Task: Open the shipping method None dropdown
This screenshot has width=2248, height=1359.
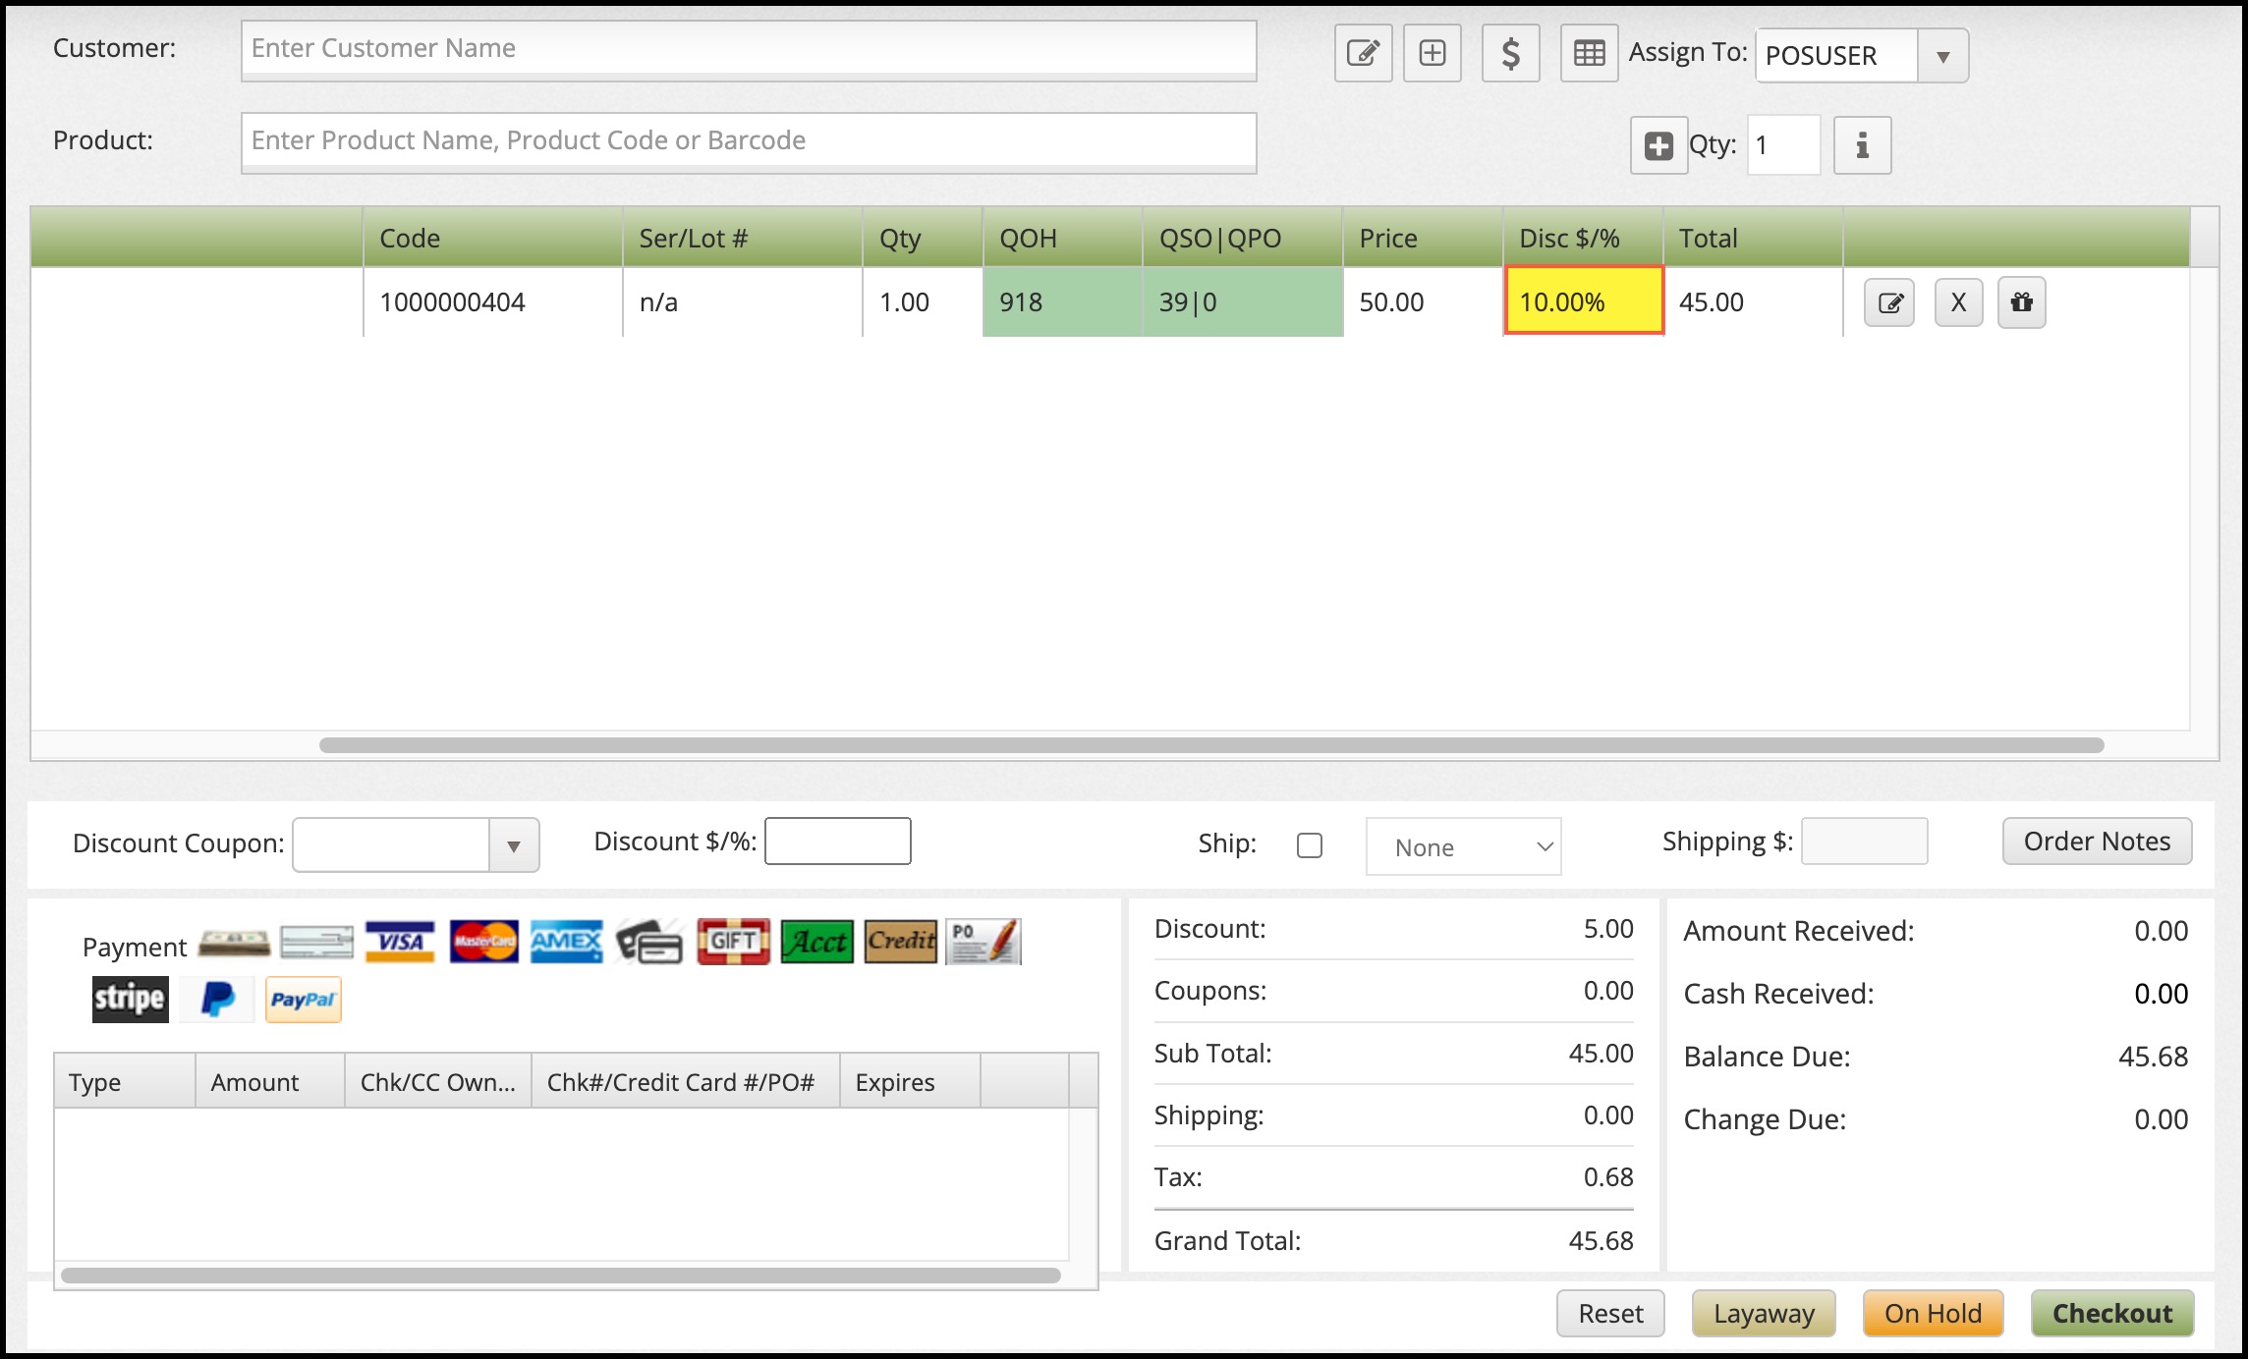Action: (x=1463, y=846)
